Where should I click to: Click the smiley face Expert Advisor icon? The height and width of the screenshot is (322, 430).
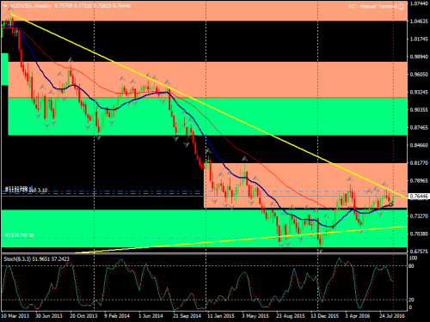pos(402,7)
